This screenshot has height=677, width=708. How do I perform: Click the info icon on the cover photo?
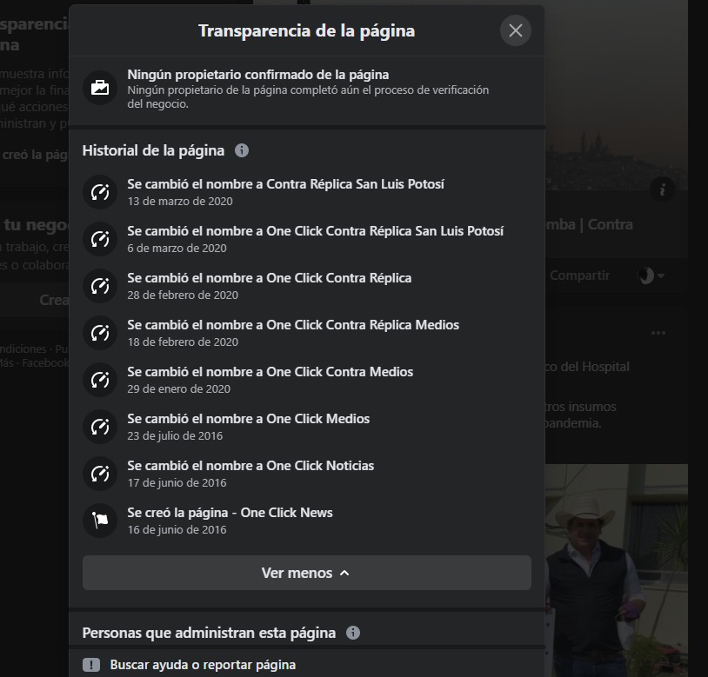pyautogui.click(x=663, y=189)
